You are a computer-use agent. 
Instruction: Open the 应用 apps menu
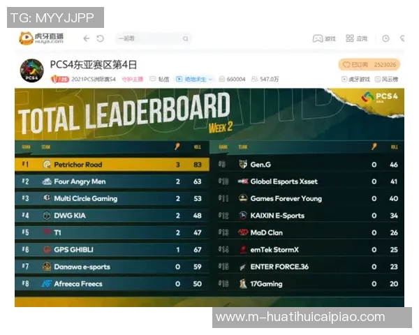click(x=357, y=38)
